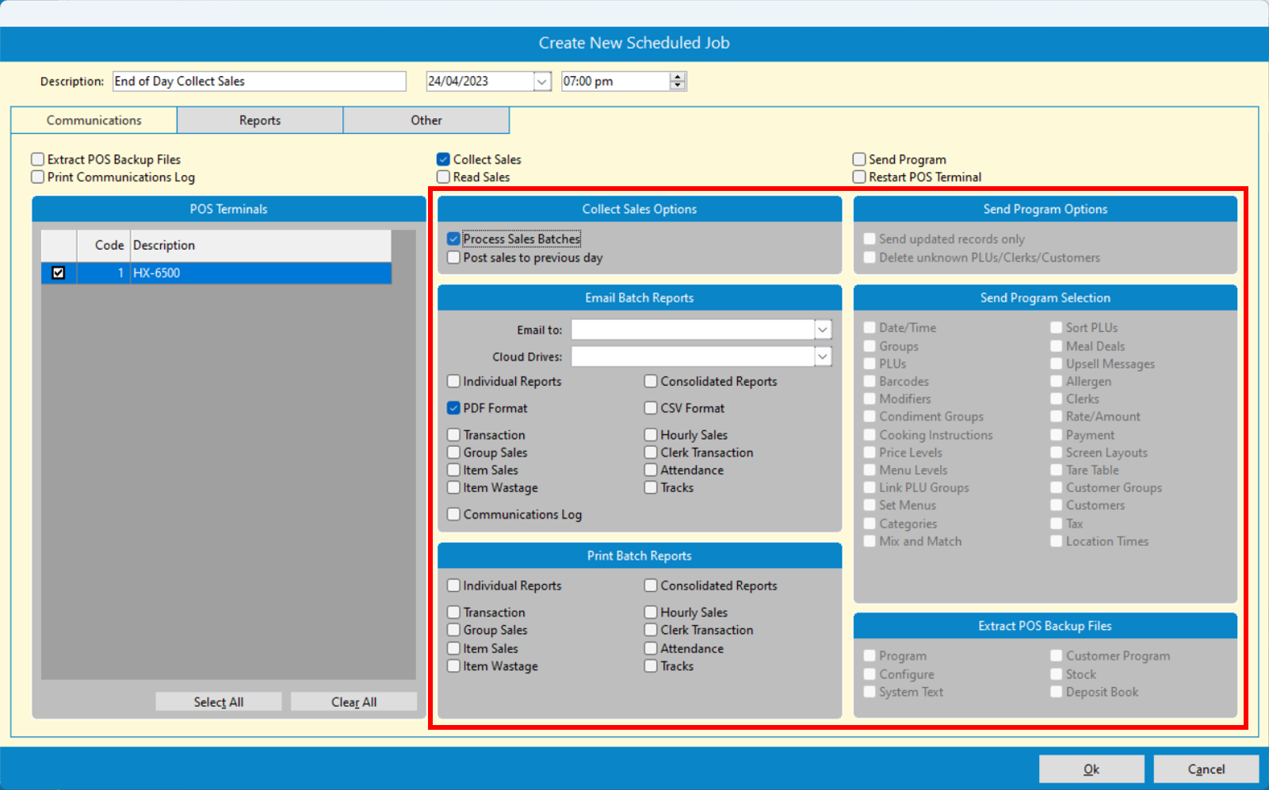Uncheck the Collect Sales checkbox

point(444,159)
